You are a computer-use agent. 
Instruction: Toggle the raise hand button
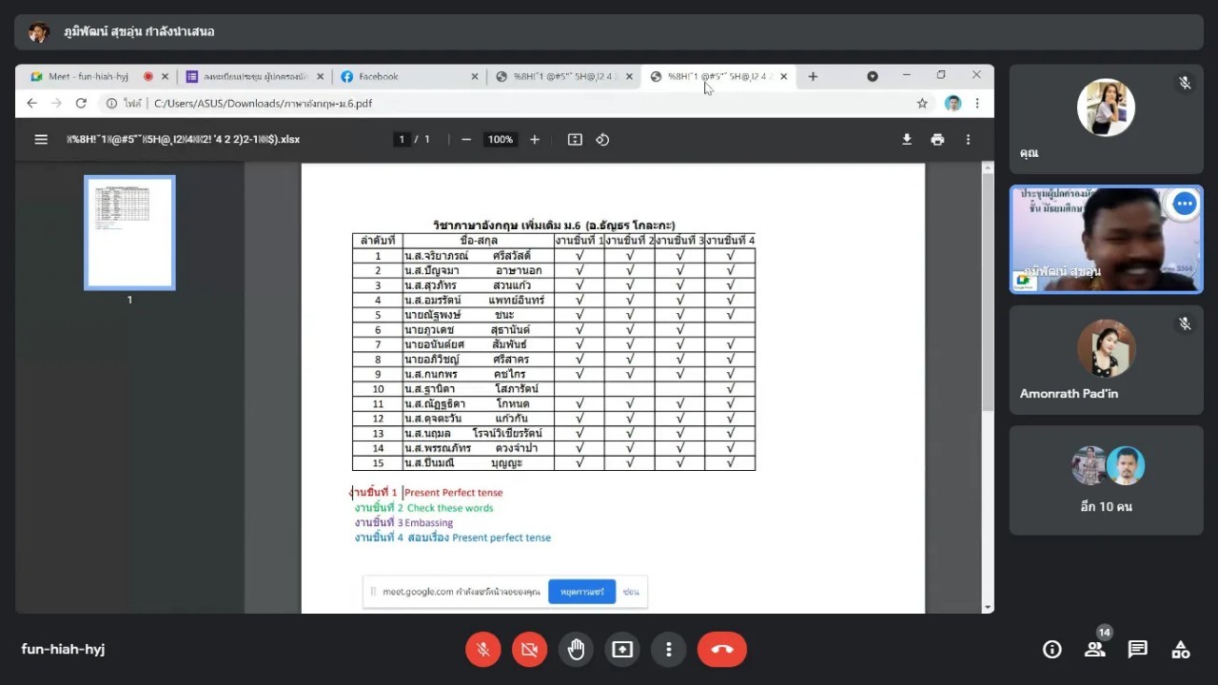(x=576, y=650)
